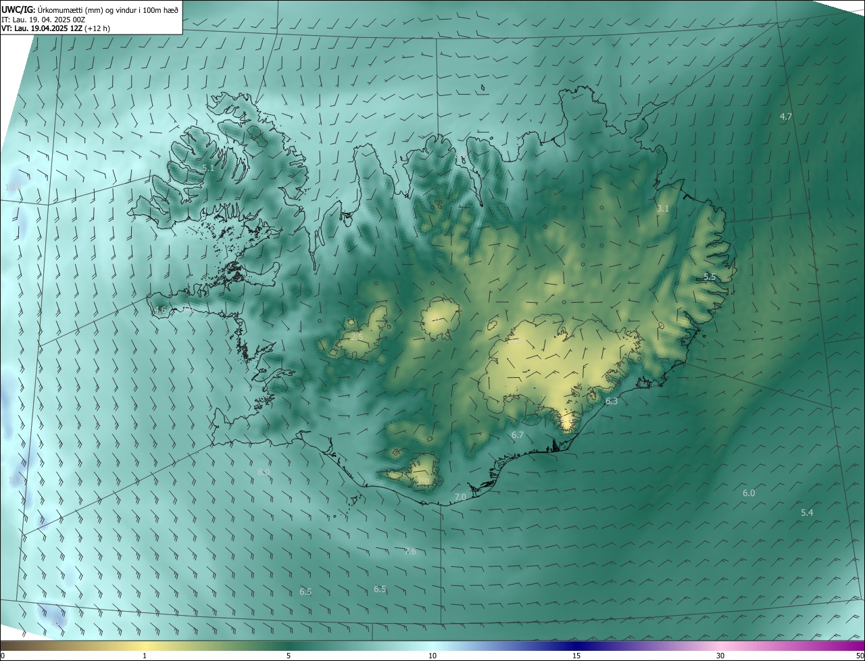Viewport: 865px width, 661px height.
Task: Click the '15' tick label on the colour scale
Action: [x=576, y=656]
